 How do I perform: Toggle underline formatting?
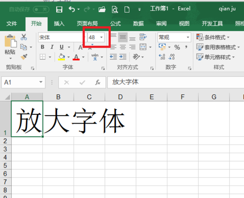click(x=61, y=47)
